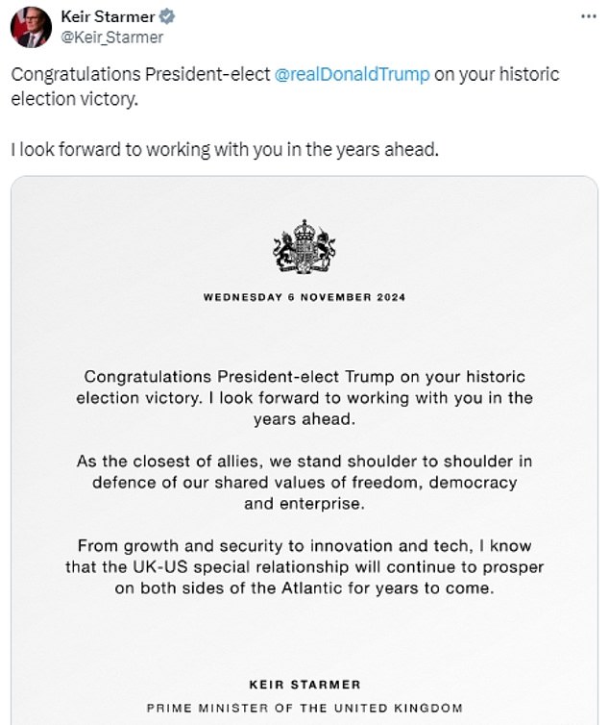This screenshot has height=725, width=609.
Task: Click the tweet words 'election victory.'
Action: [74, 99]
